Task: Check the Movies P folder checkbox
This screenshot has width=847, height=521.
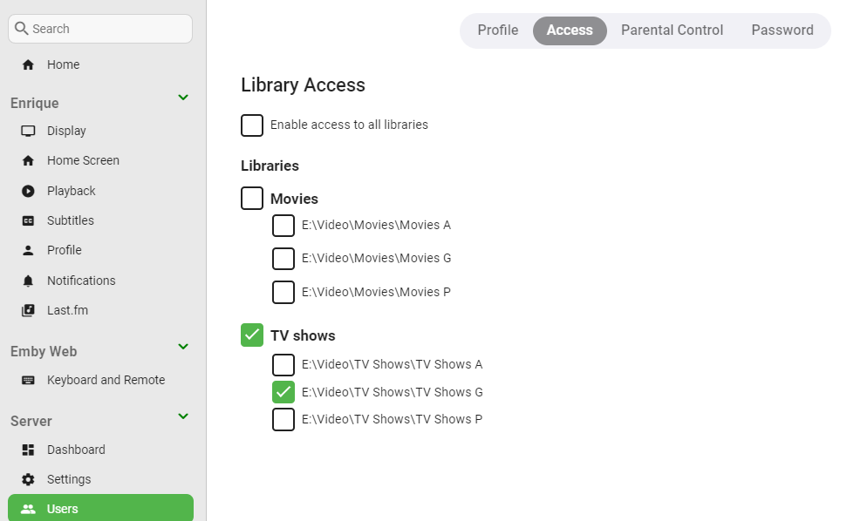Action: 283,292
